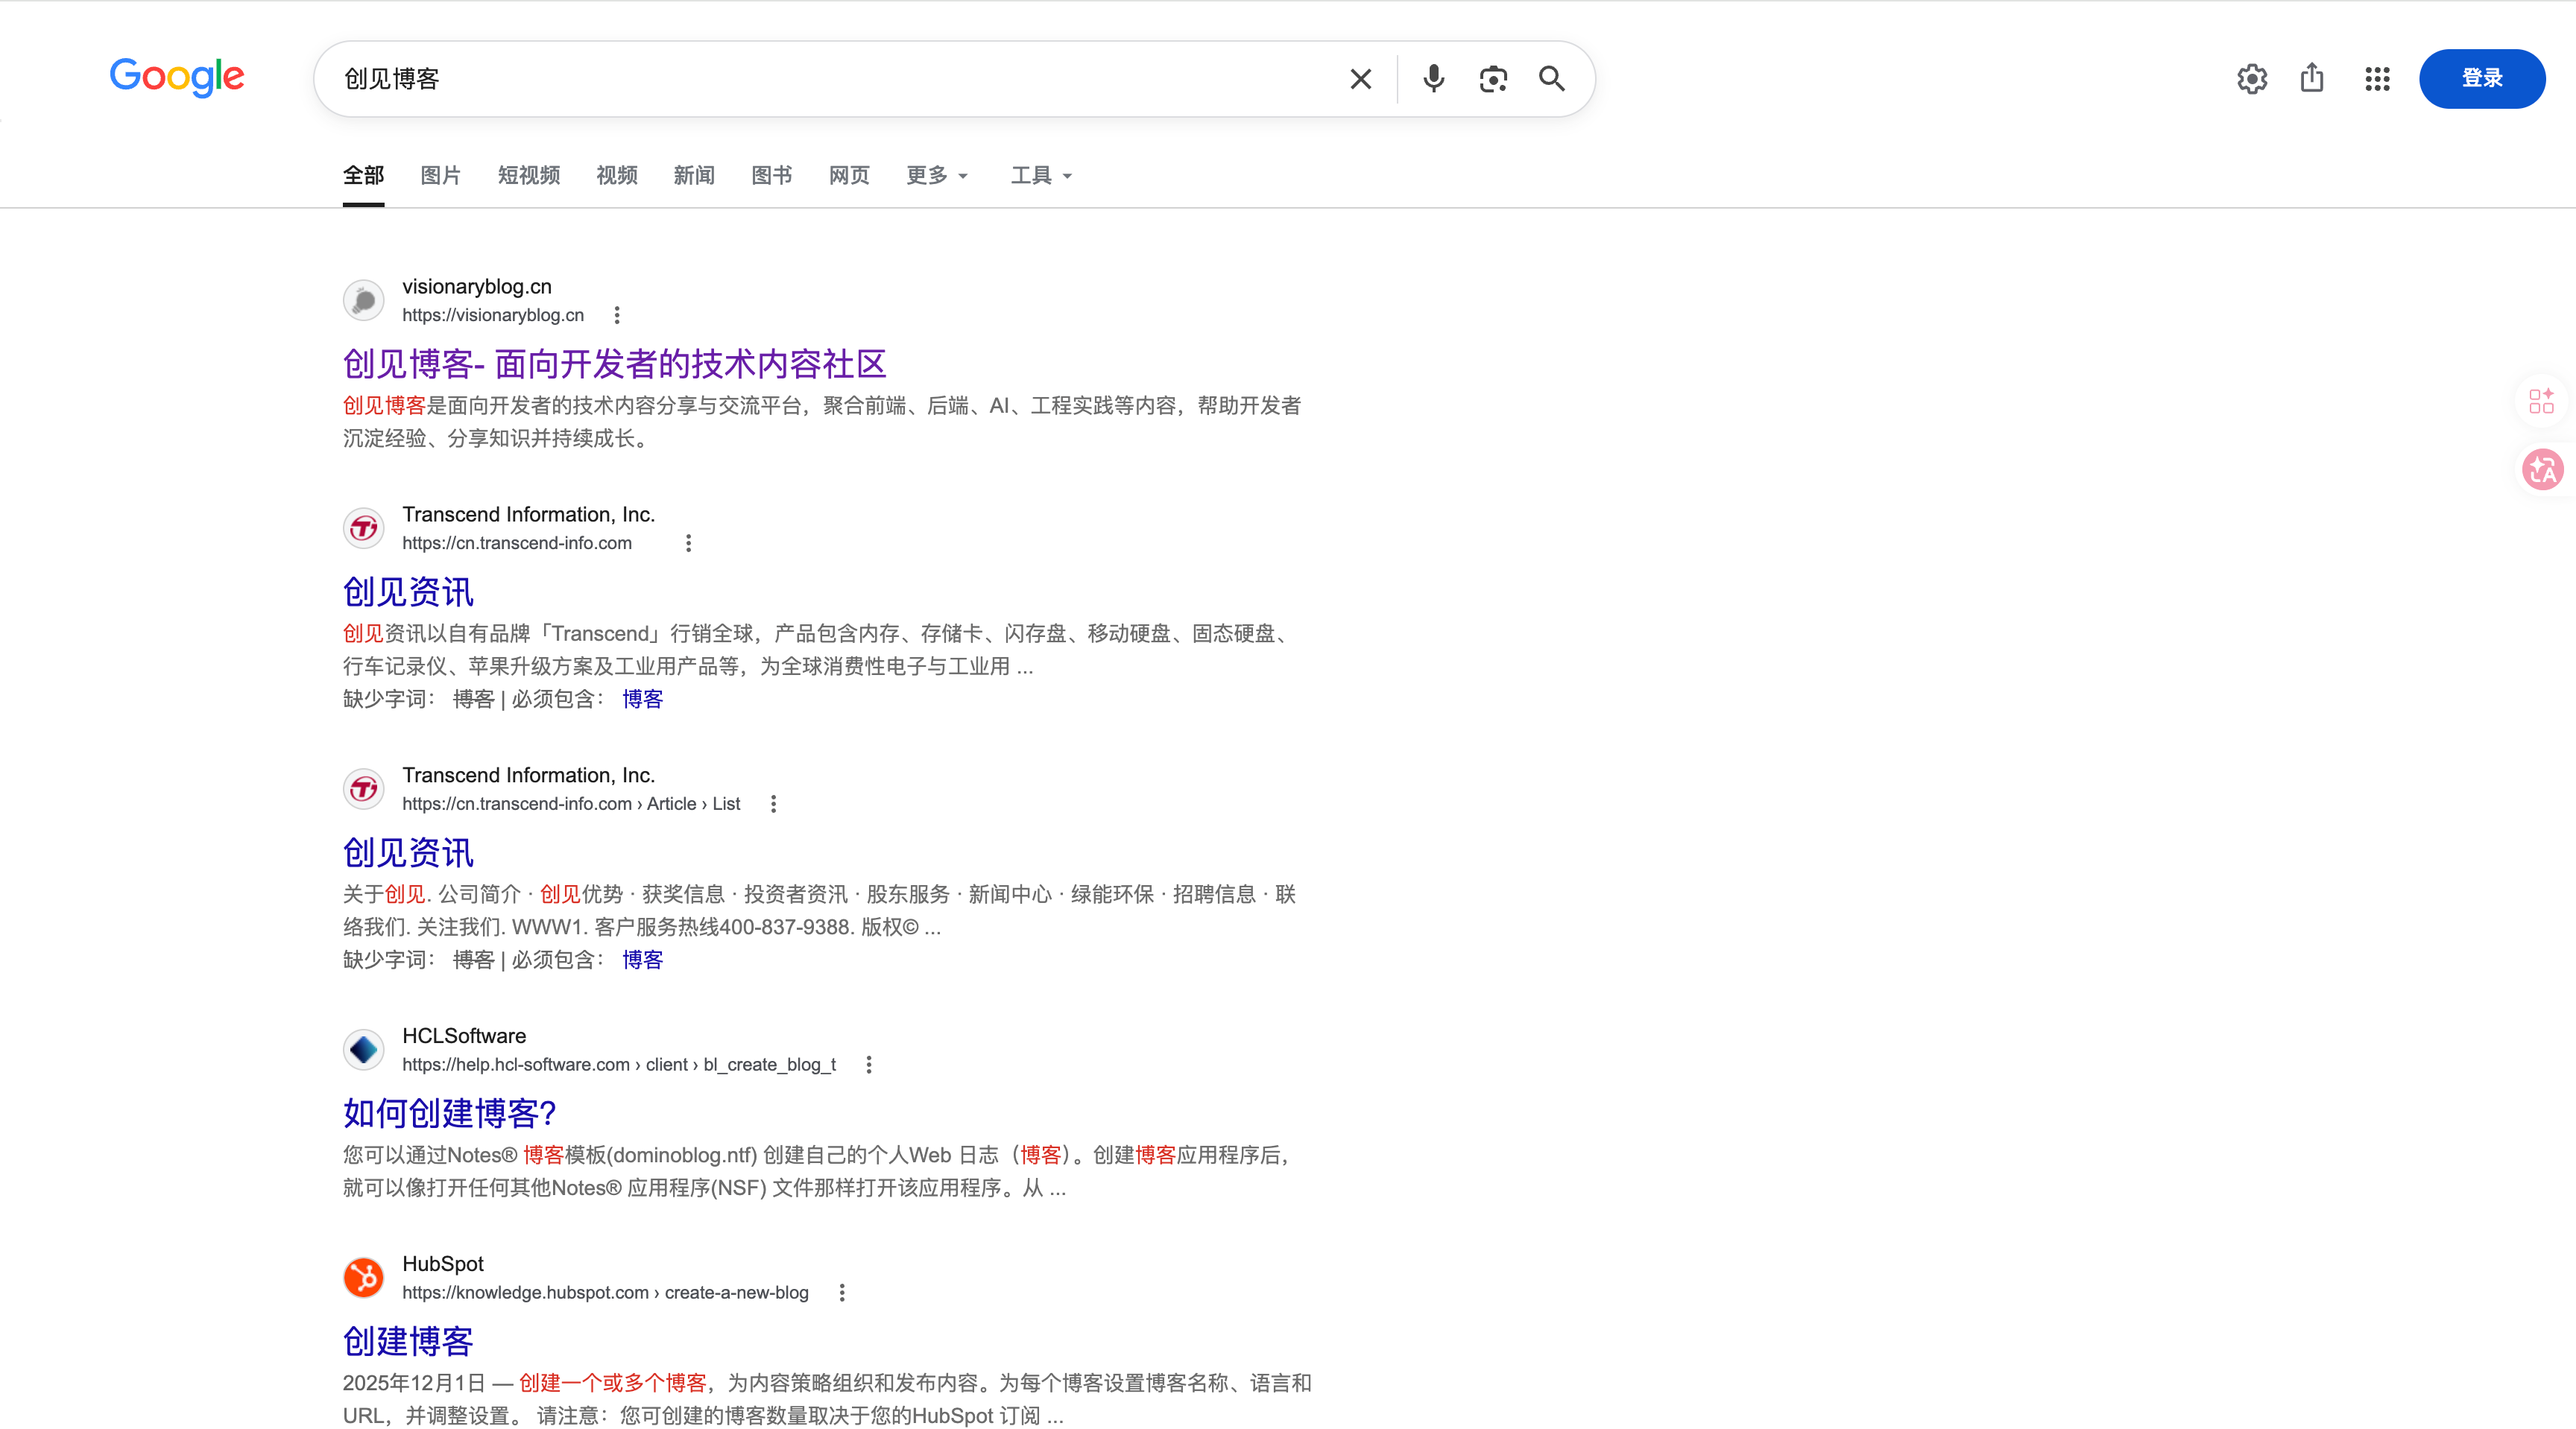Submit search with magnifier icon
This screenshot has height=1429, width=2576.
point(1552,79)
